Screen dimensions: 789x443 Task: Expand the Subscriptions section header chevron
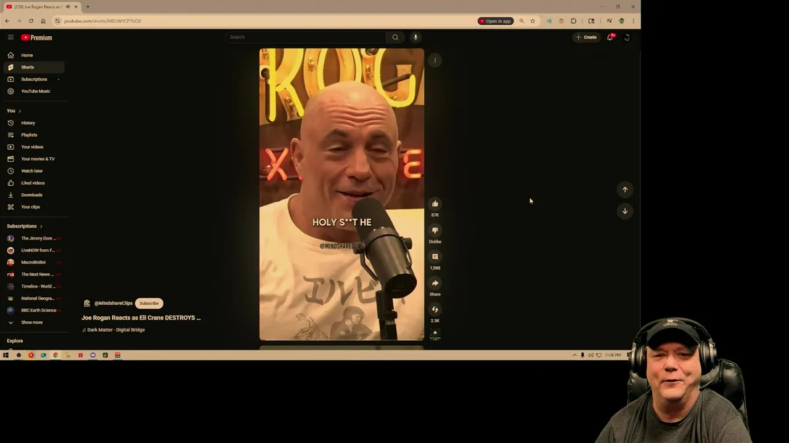41,226
